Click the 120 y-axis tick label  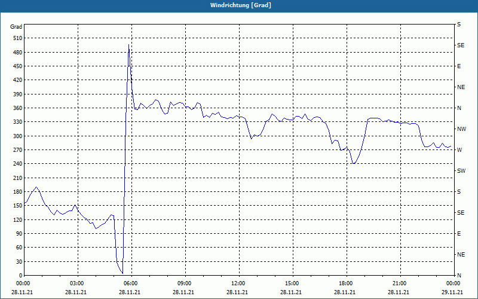pyautogui.click(x=18, y=219)
